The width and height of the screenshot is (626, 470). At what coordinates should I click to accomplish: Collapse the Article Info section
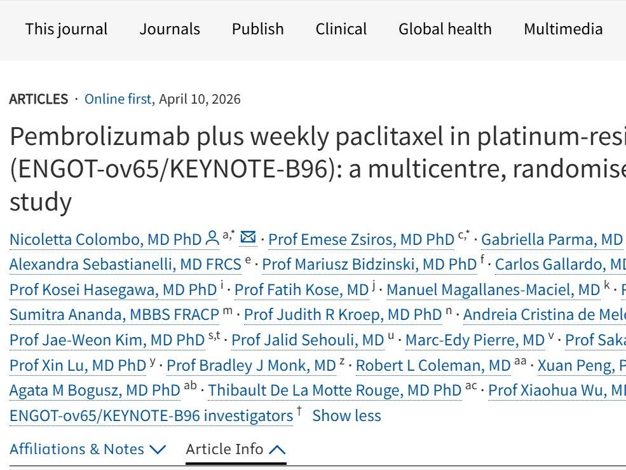tap(236, 449)
